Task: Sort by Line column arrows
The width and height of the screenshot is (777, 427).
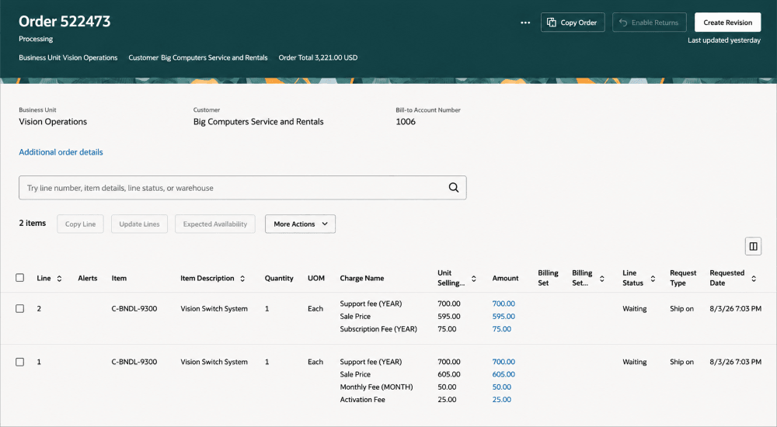Action: [x=59, y=279]
